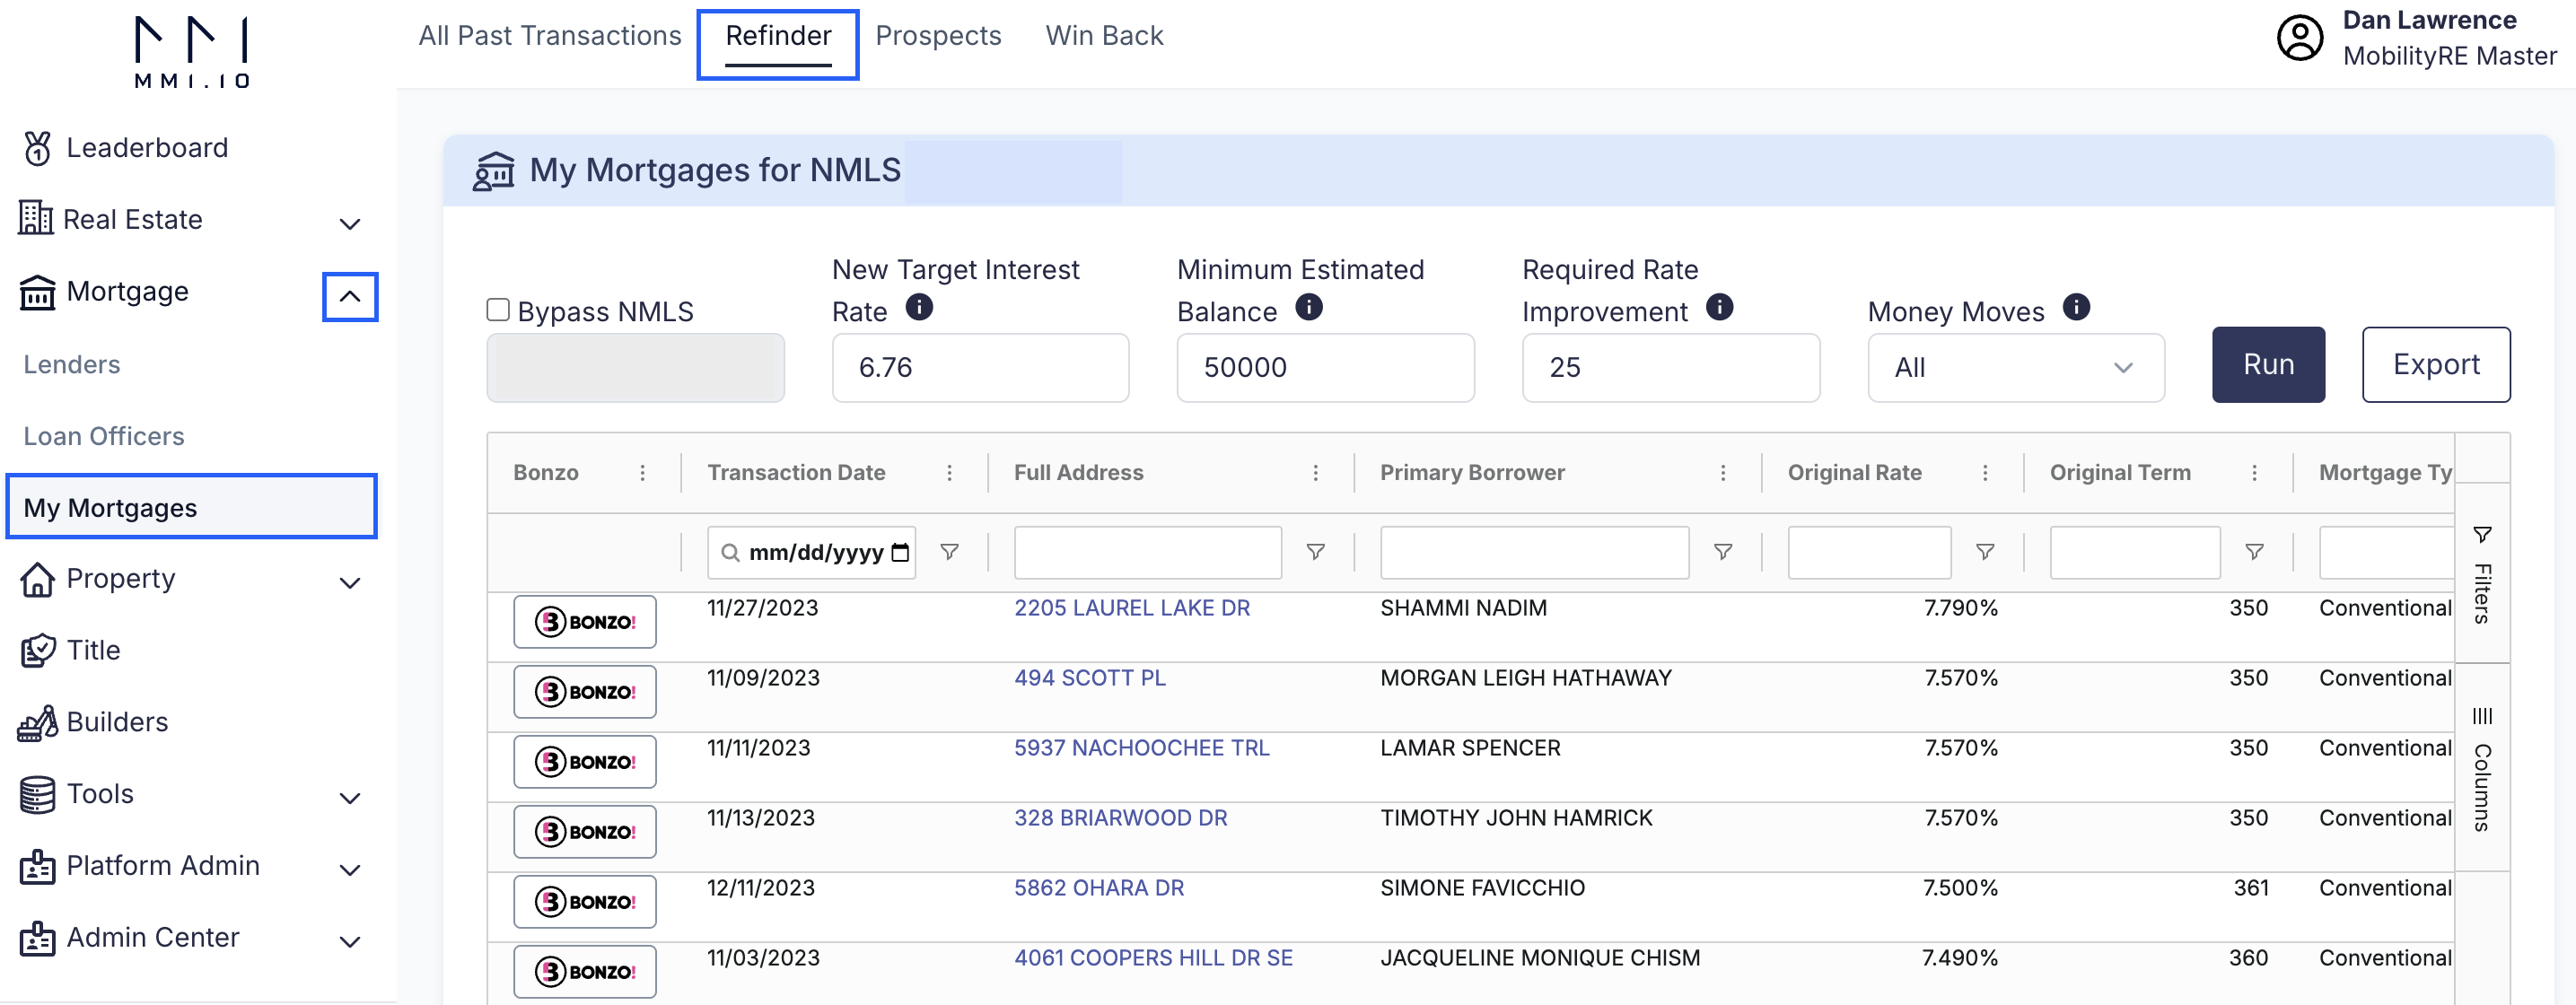Viewport: 2576px width, 1005px height.
Task: Click the Bonzo icon for 2205 Laurel Lake Dr
Action: (584, 621)
